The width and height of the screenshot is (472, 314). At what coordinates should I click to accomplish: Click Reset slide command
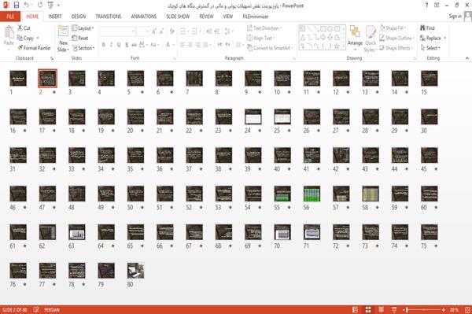[x=79, y=38]
